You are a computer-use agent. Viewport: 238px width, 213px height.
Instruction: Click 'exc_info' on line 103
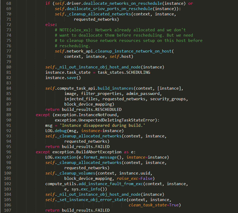tap(91, 189)
